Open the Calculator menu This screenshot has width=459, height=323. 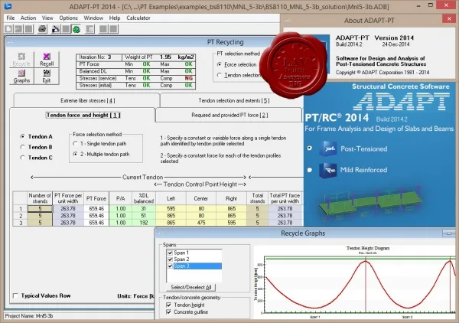point(138,18)
